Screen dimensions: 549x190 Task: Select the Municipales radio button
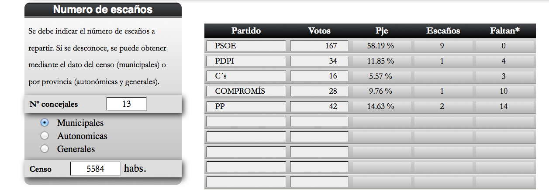(x=45, y=123)
